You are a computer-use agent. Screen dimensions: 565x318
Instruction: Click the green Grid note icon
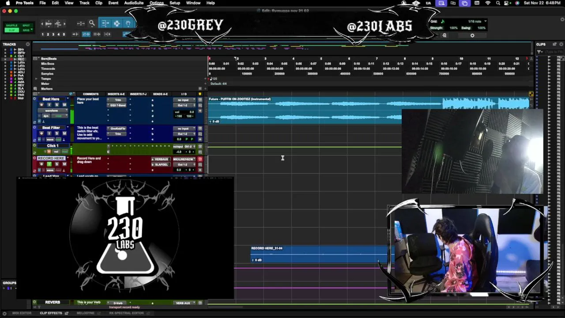click(x=443, y=21)
